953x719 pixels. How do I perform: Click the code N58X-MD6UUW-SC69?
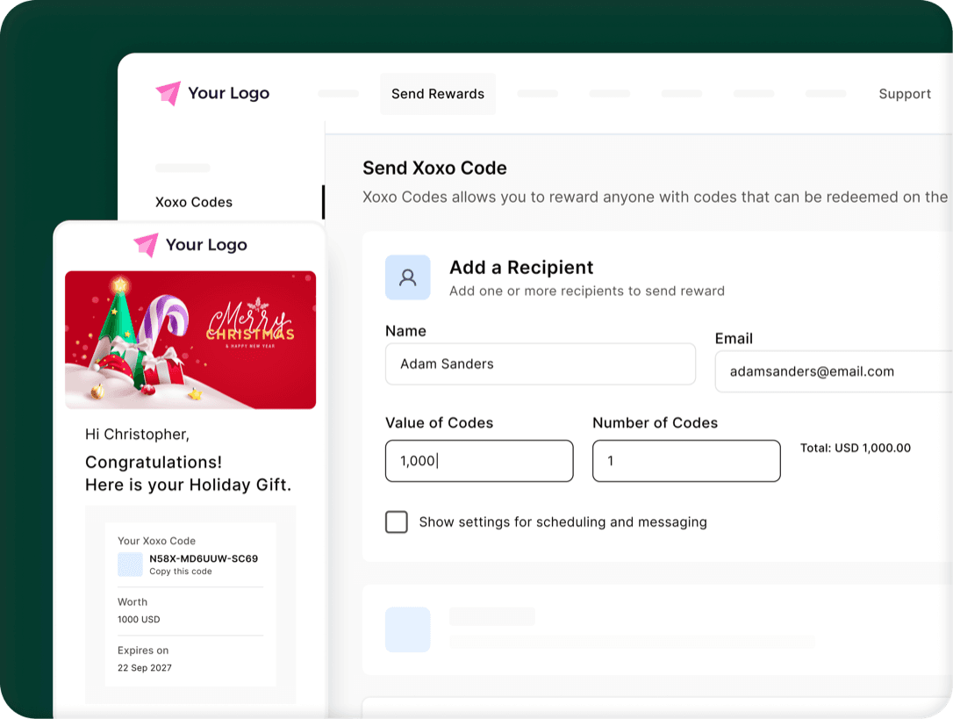coord(204,558)
